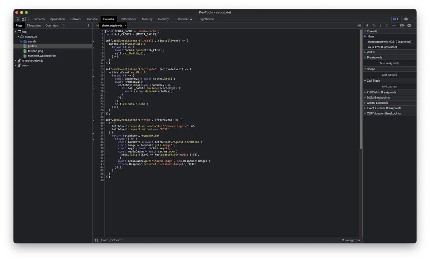Expand the assets folder arrow
430x261 pixels.
click(21, 42)
